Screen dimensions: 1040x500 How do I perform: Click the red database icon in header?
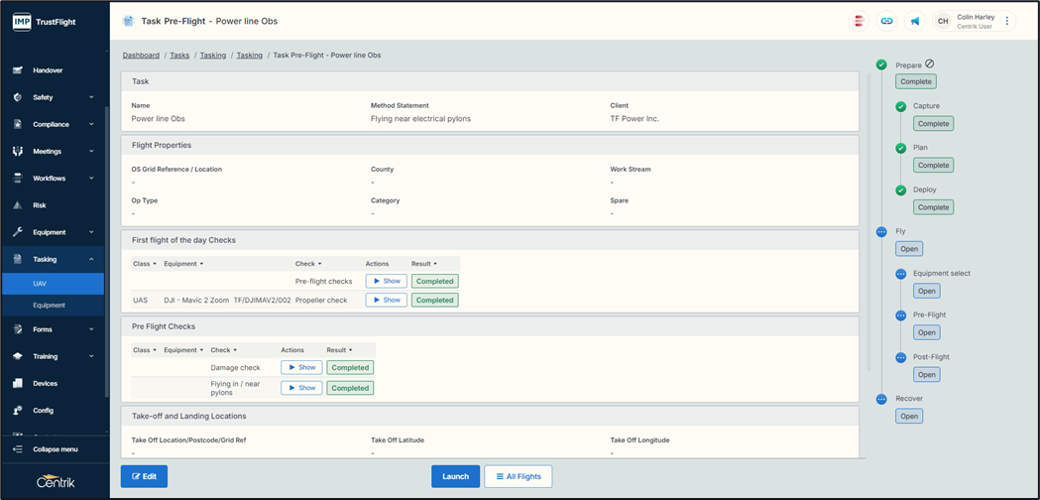point(859,21)
